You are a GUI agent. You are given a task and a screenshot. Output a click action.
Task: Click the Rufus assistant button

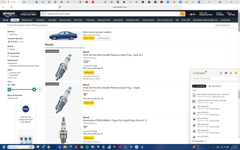point(15,20)
